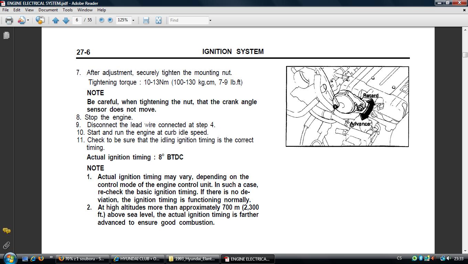
Task: Switch to 1993_Hyundai_Elant folder taskbar button
Action: point(193,259)
